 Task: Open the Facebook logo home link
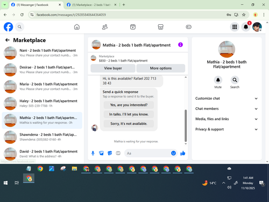pos(9,27)
